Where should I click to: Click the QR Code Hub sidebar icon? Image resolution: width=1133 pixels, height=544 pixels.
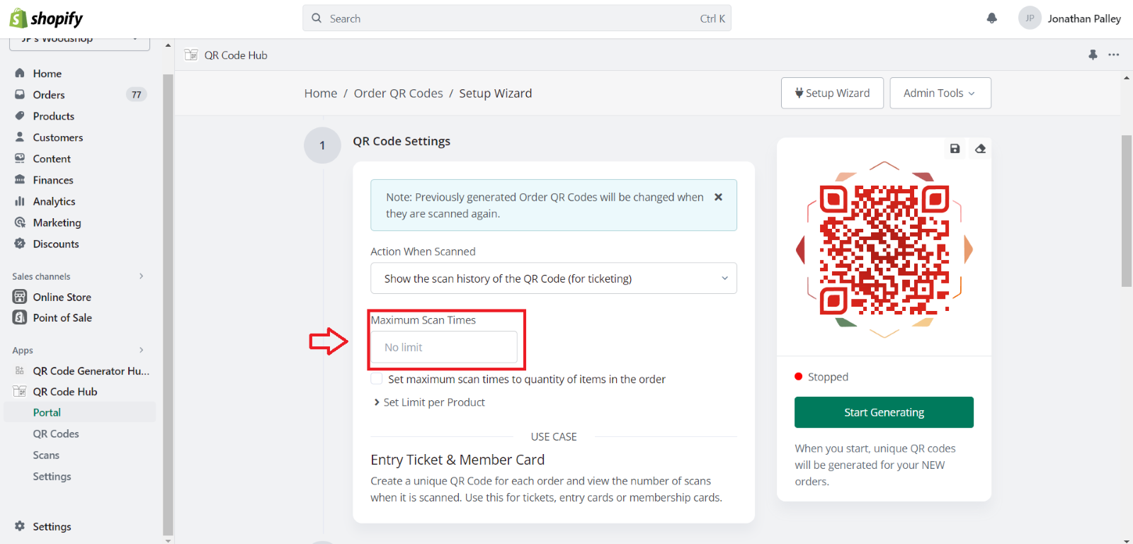click(x=20, y=391)
